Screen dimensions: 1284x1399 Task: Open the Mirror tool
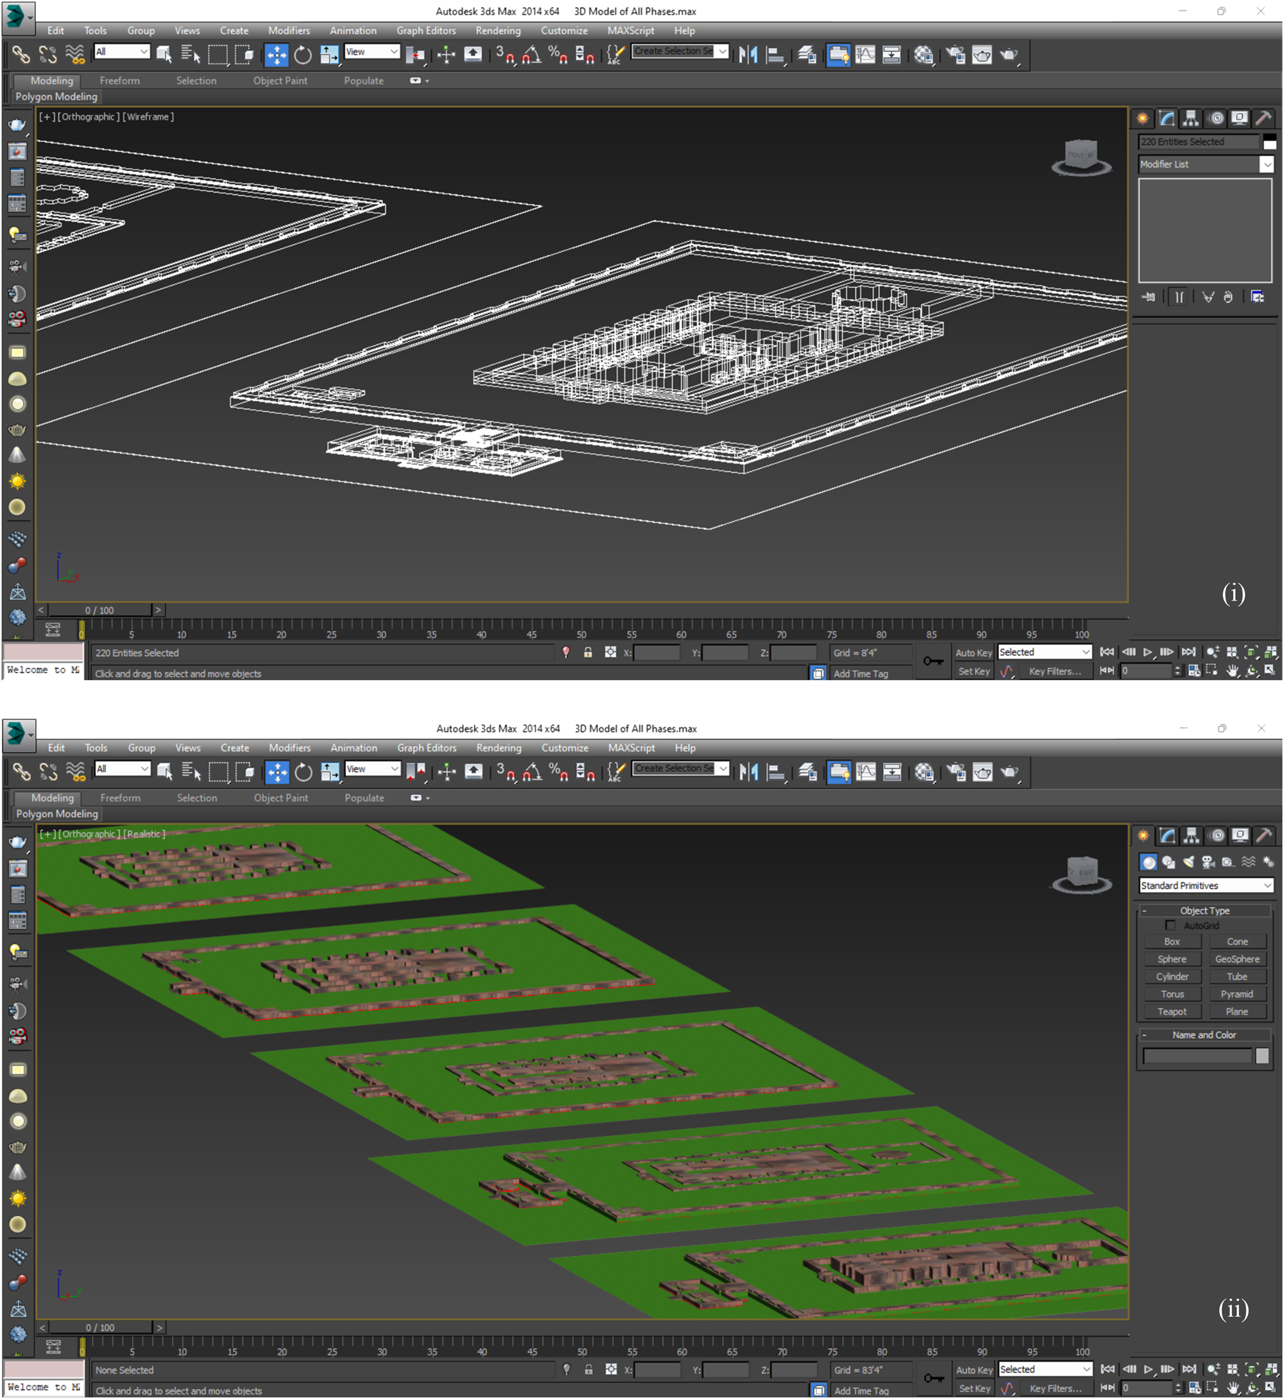tap(748, 53)
